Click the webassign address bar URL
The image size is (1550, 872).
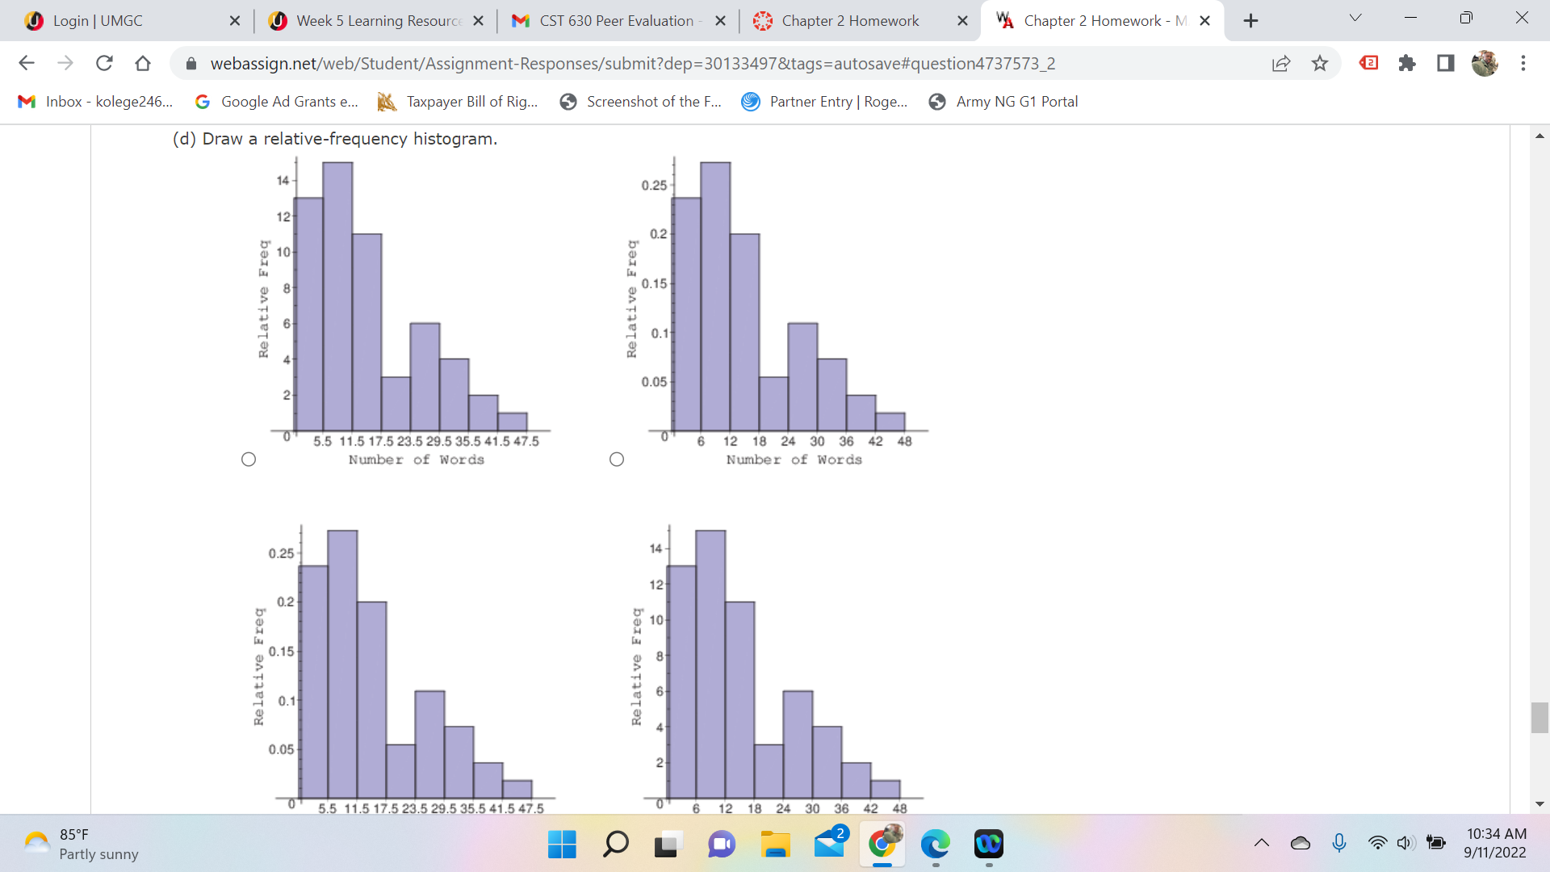[632, 63]
